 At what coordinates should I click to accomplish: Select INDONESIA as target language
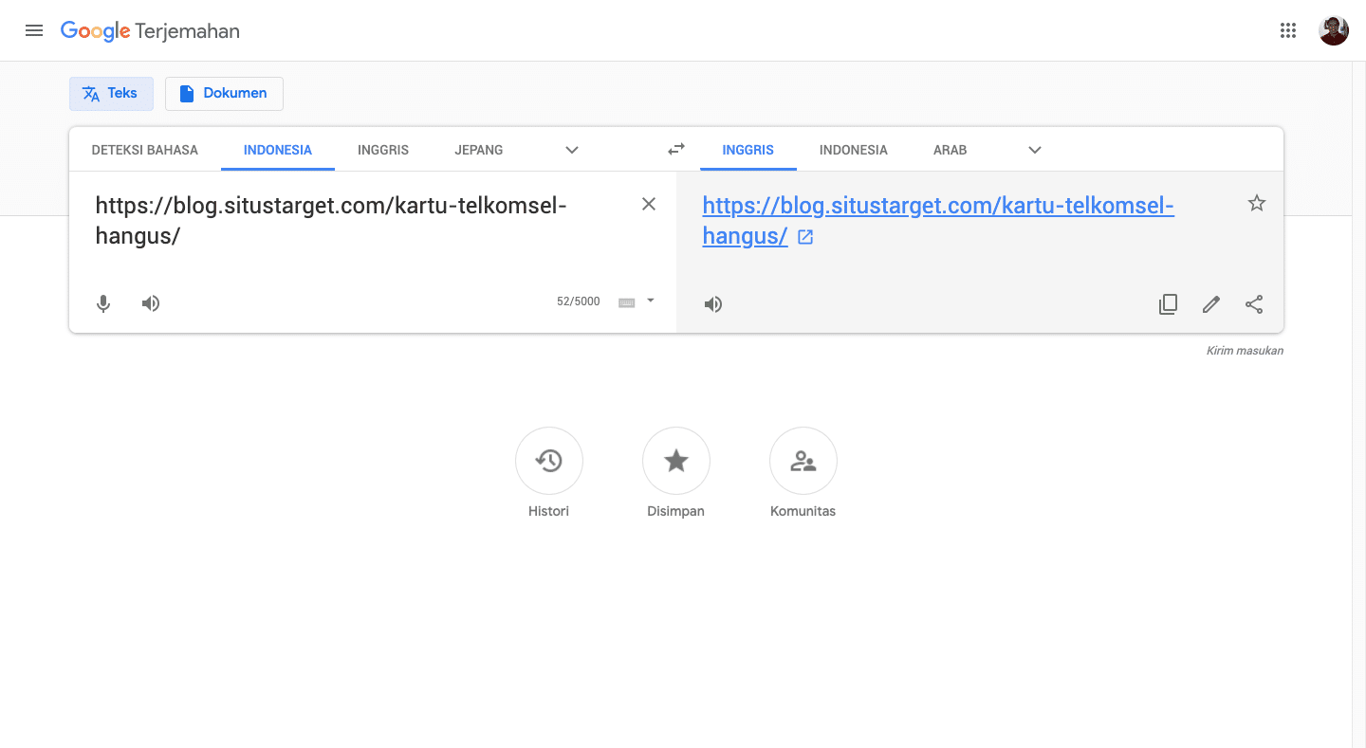[854, 150]
